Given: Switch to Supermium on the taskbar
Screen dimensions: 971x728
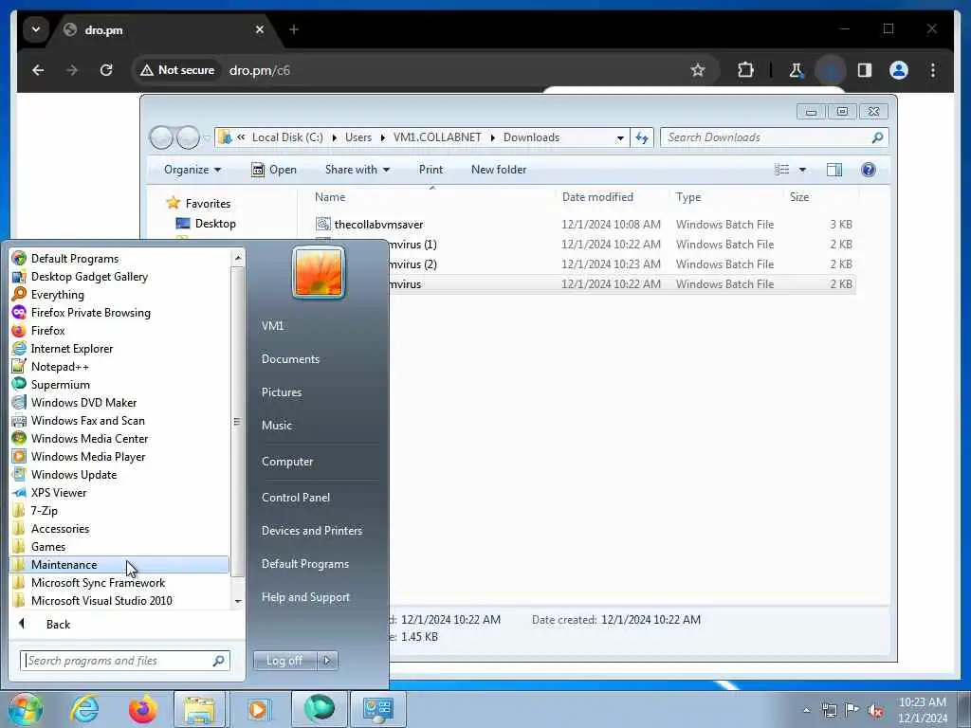Looking at the screenshot, I should point(319,709).
